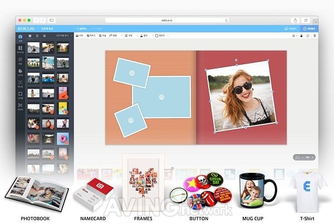Click the tilted top-left photo placeholder

[132, 73]
